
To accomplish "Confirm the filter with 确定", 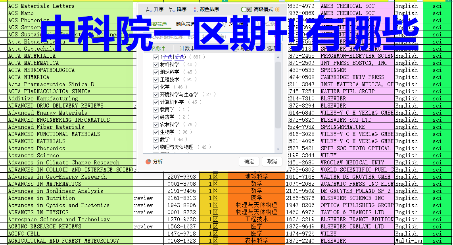I will pyautogui.click(x=249, y=162).
